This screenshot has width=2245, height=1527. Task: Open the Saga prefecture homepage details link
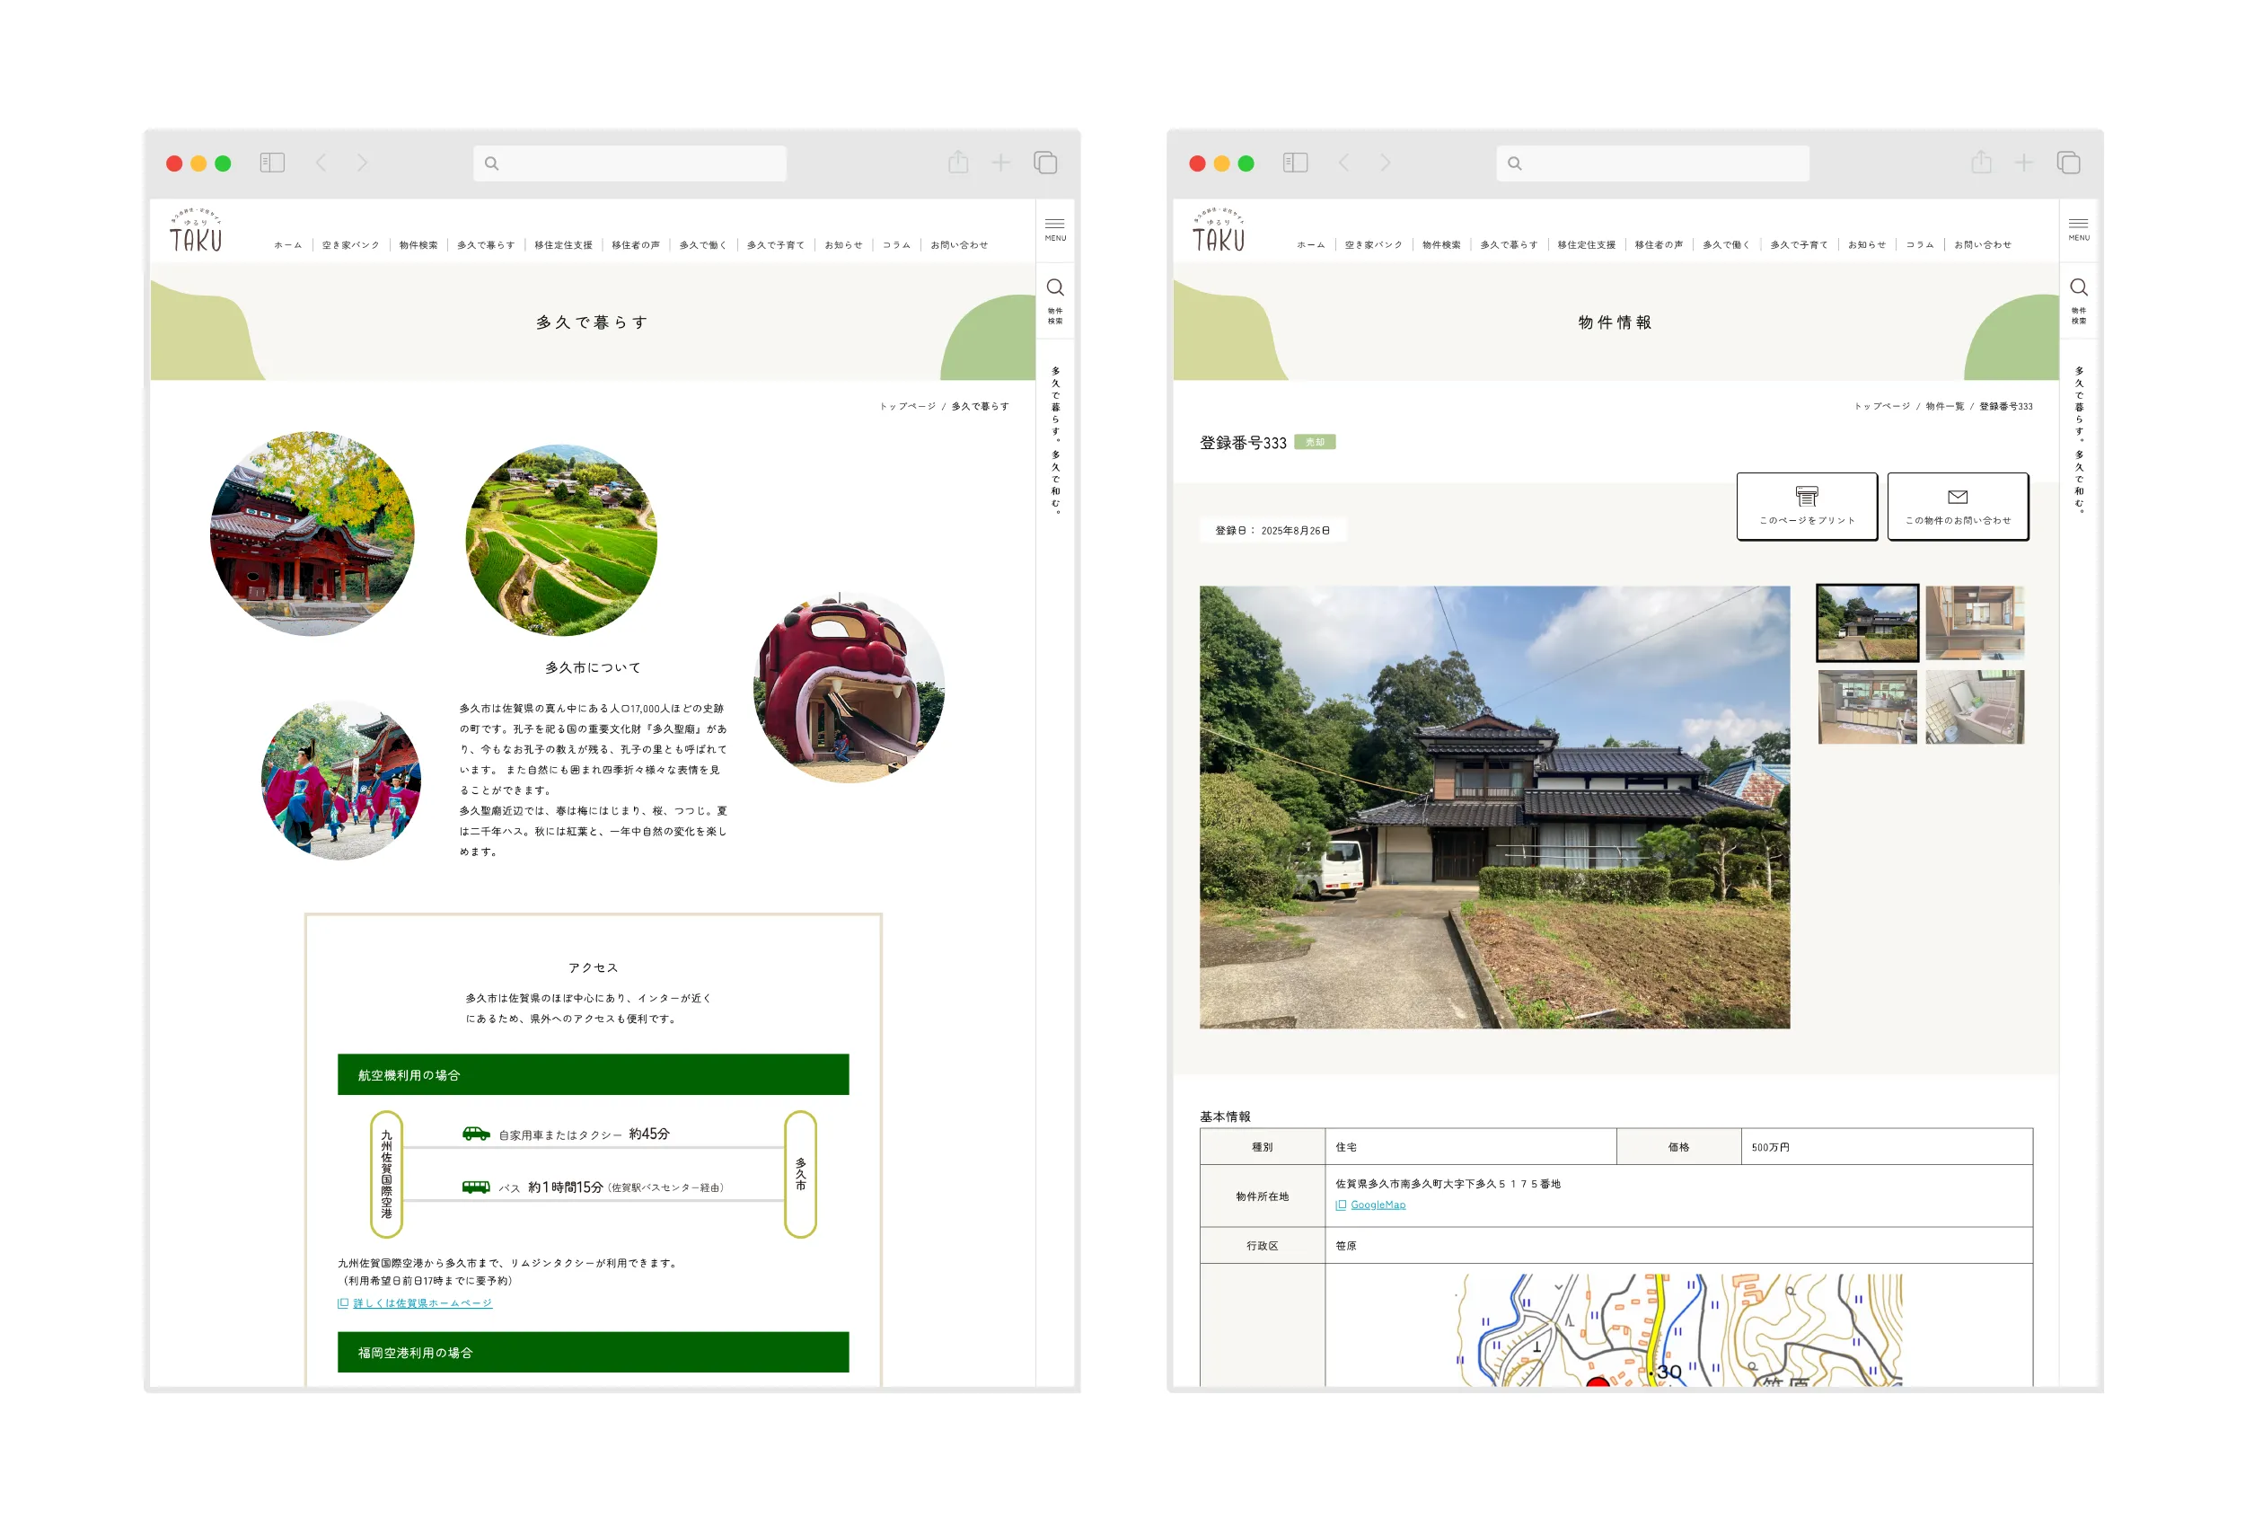pos(422,1302)
